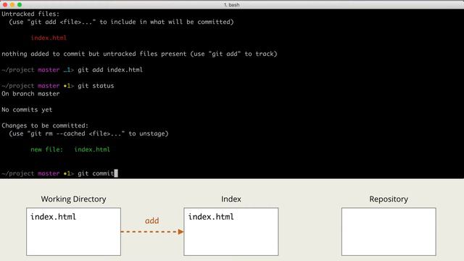Click the 'Changes to be committed:' line
This screenshot has width=464, height=261.
45,125
